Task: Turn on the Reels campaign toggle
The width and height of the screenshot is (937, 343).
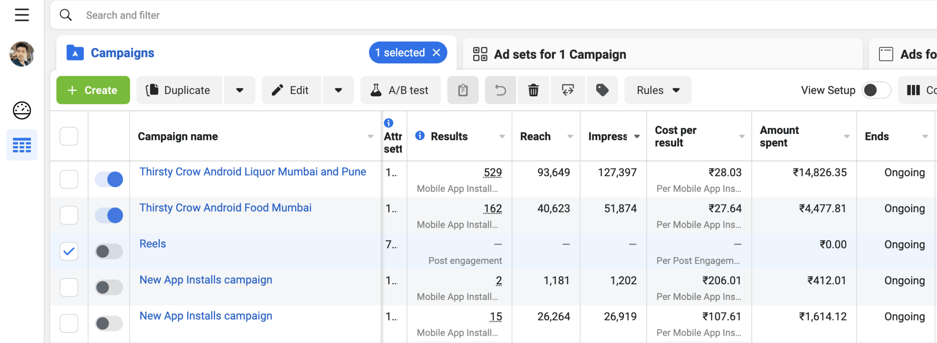Action: coord(109,251)
